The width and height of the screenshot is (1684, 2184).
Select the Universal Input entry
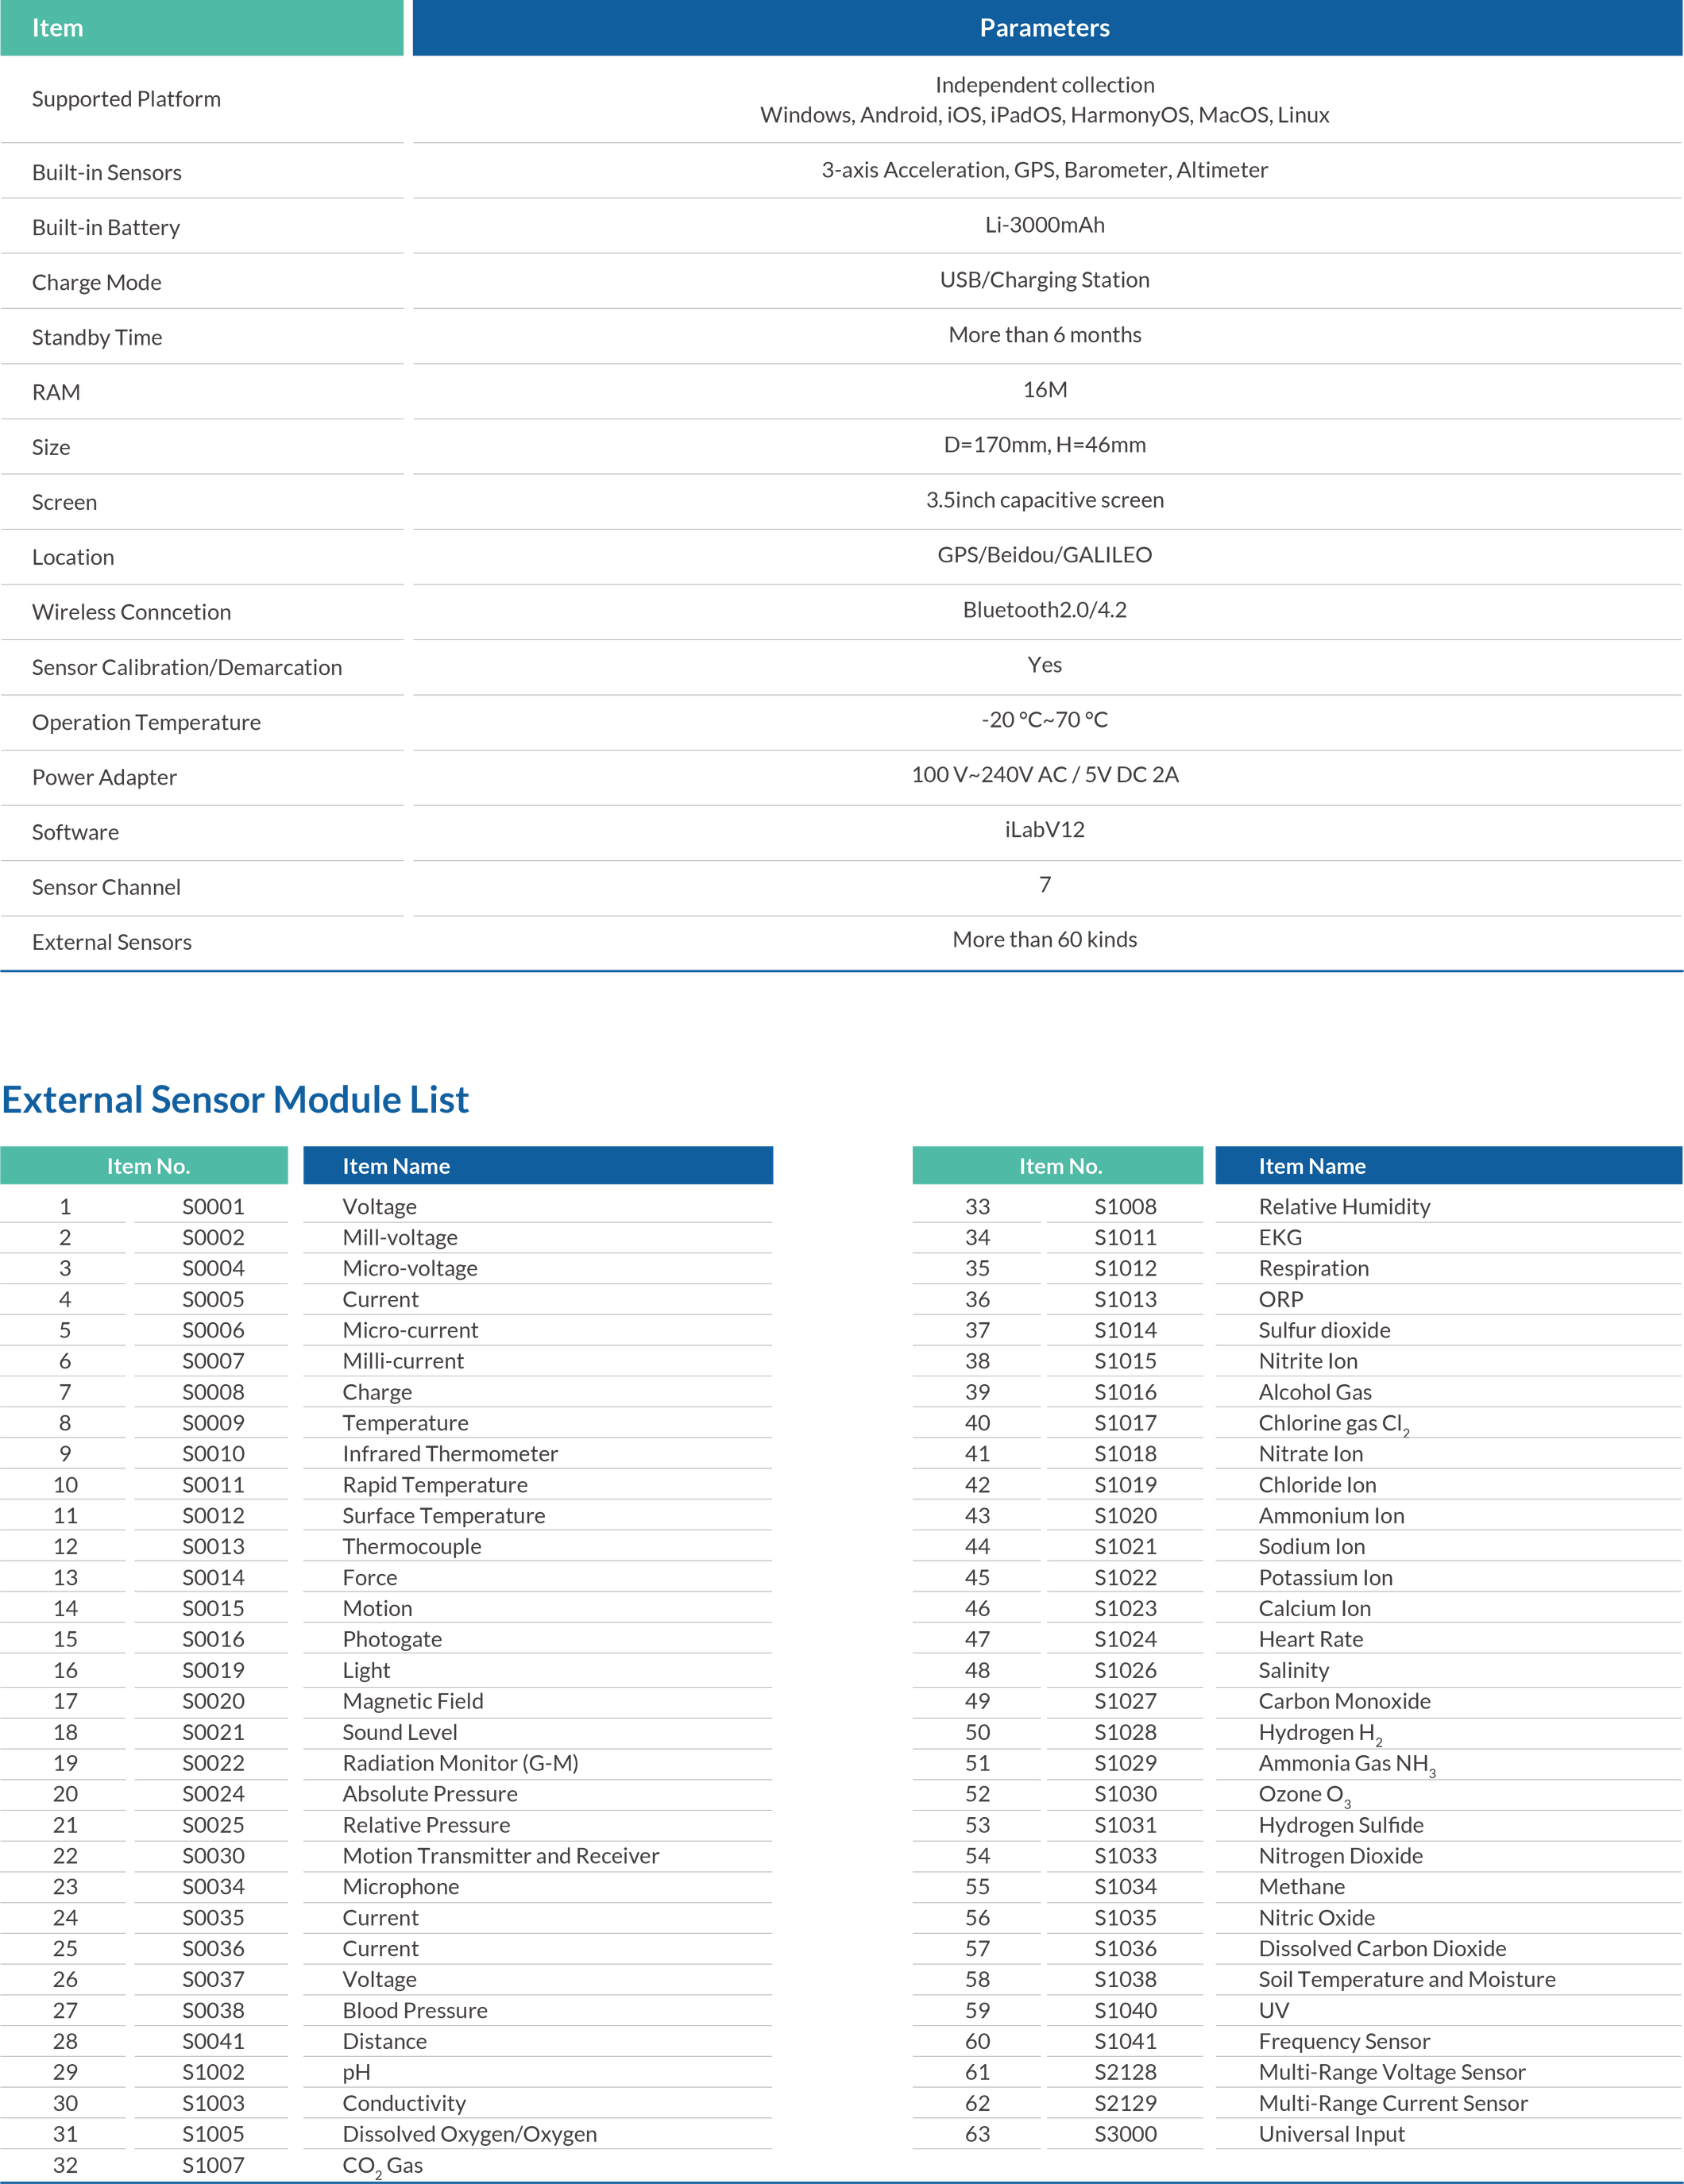click(x=1331, y=2133)
